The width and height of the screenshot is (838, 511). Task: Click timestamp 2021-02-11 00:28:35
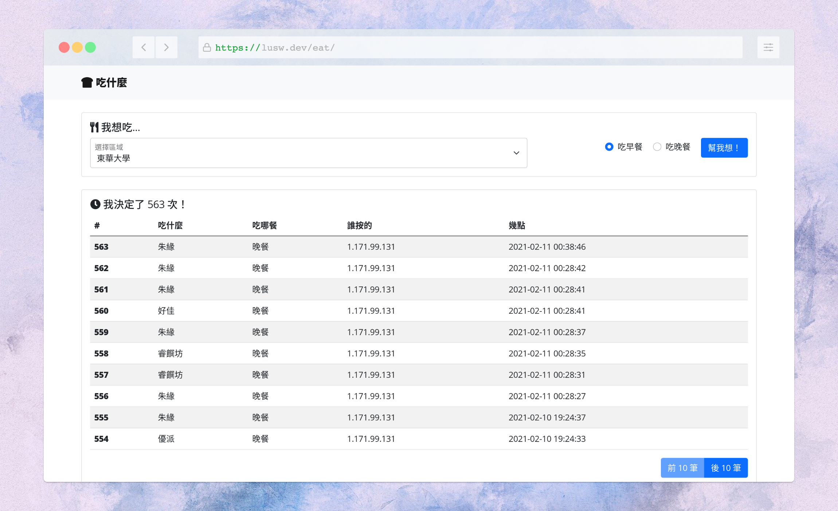pos(547,353)
